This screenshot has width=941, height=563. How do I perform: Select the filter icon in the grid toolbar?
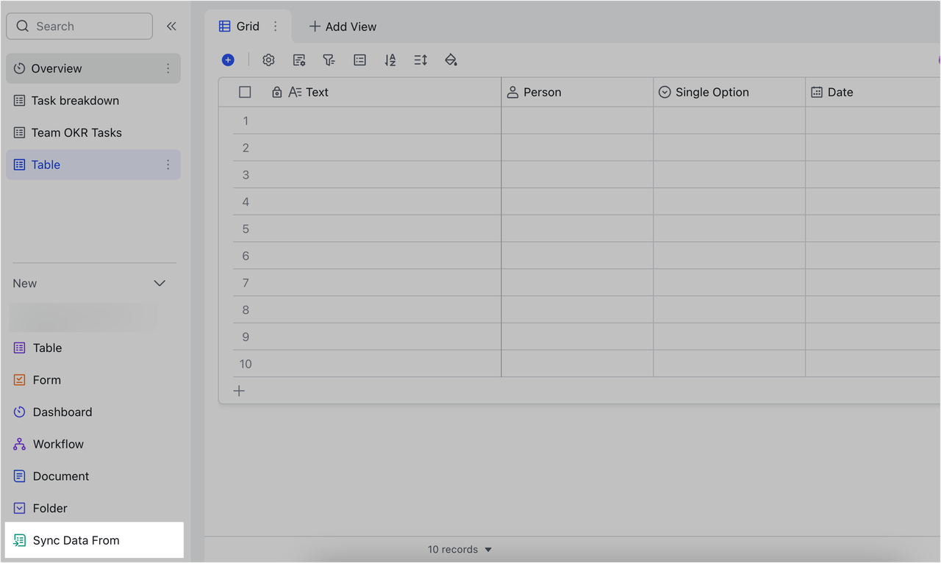(329, 60)
